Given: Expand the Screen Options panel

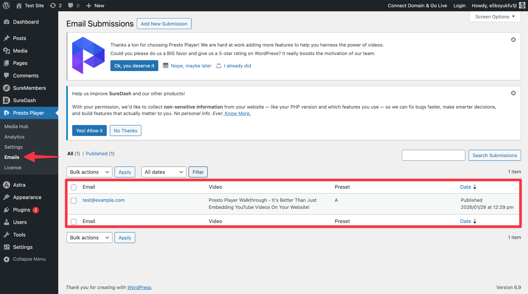Looking at the screenshot, I should (495, 17).
